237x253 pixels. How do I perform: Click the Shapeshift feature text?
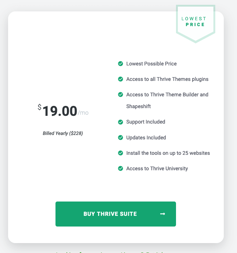[x=138, y=106]
